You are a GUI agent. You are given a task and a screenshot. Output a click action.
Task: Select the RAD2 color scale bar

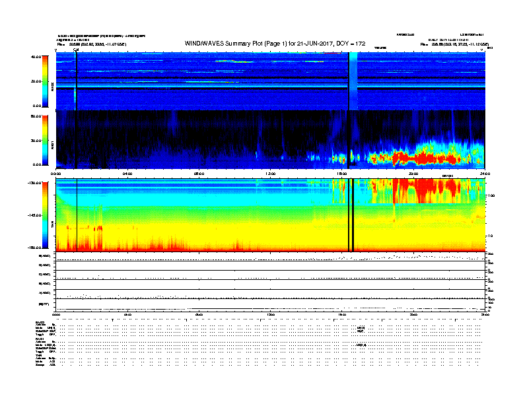(45, 82)
